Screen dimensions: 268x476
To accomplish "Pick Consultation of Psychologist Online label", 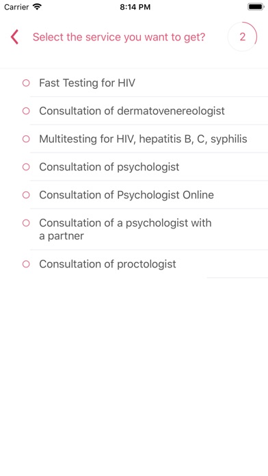I will (126, 195).
